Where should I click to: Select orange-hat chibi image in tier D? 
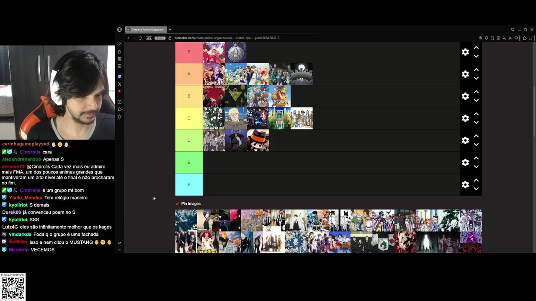tap(258, 140)
